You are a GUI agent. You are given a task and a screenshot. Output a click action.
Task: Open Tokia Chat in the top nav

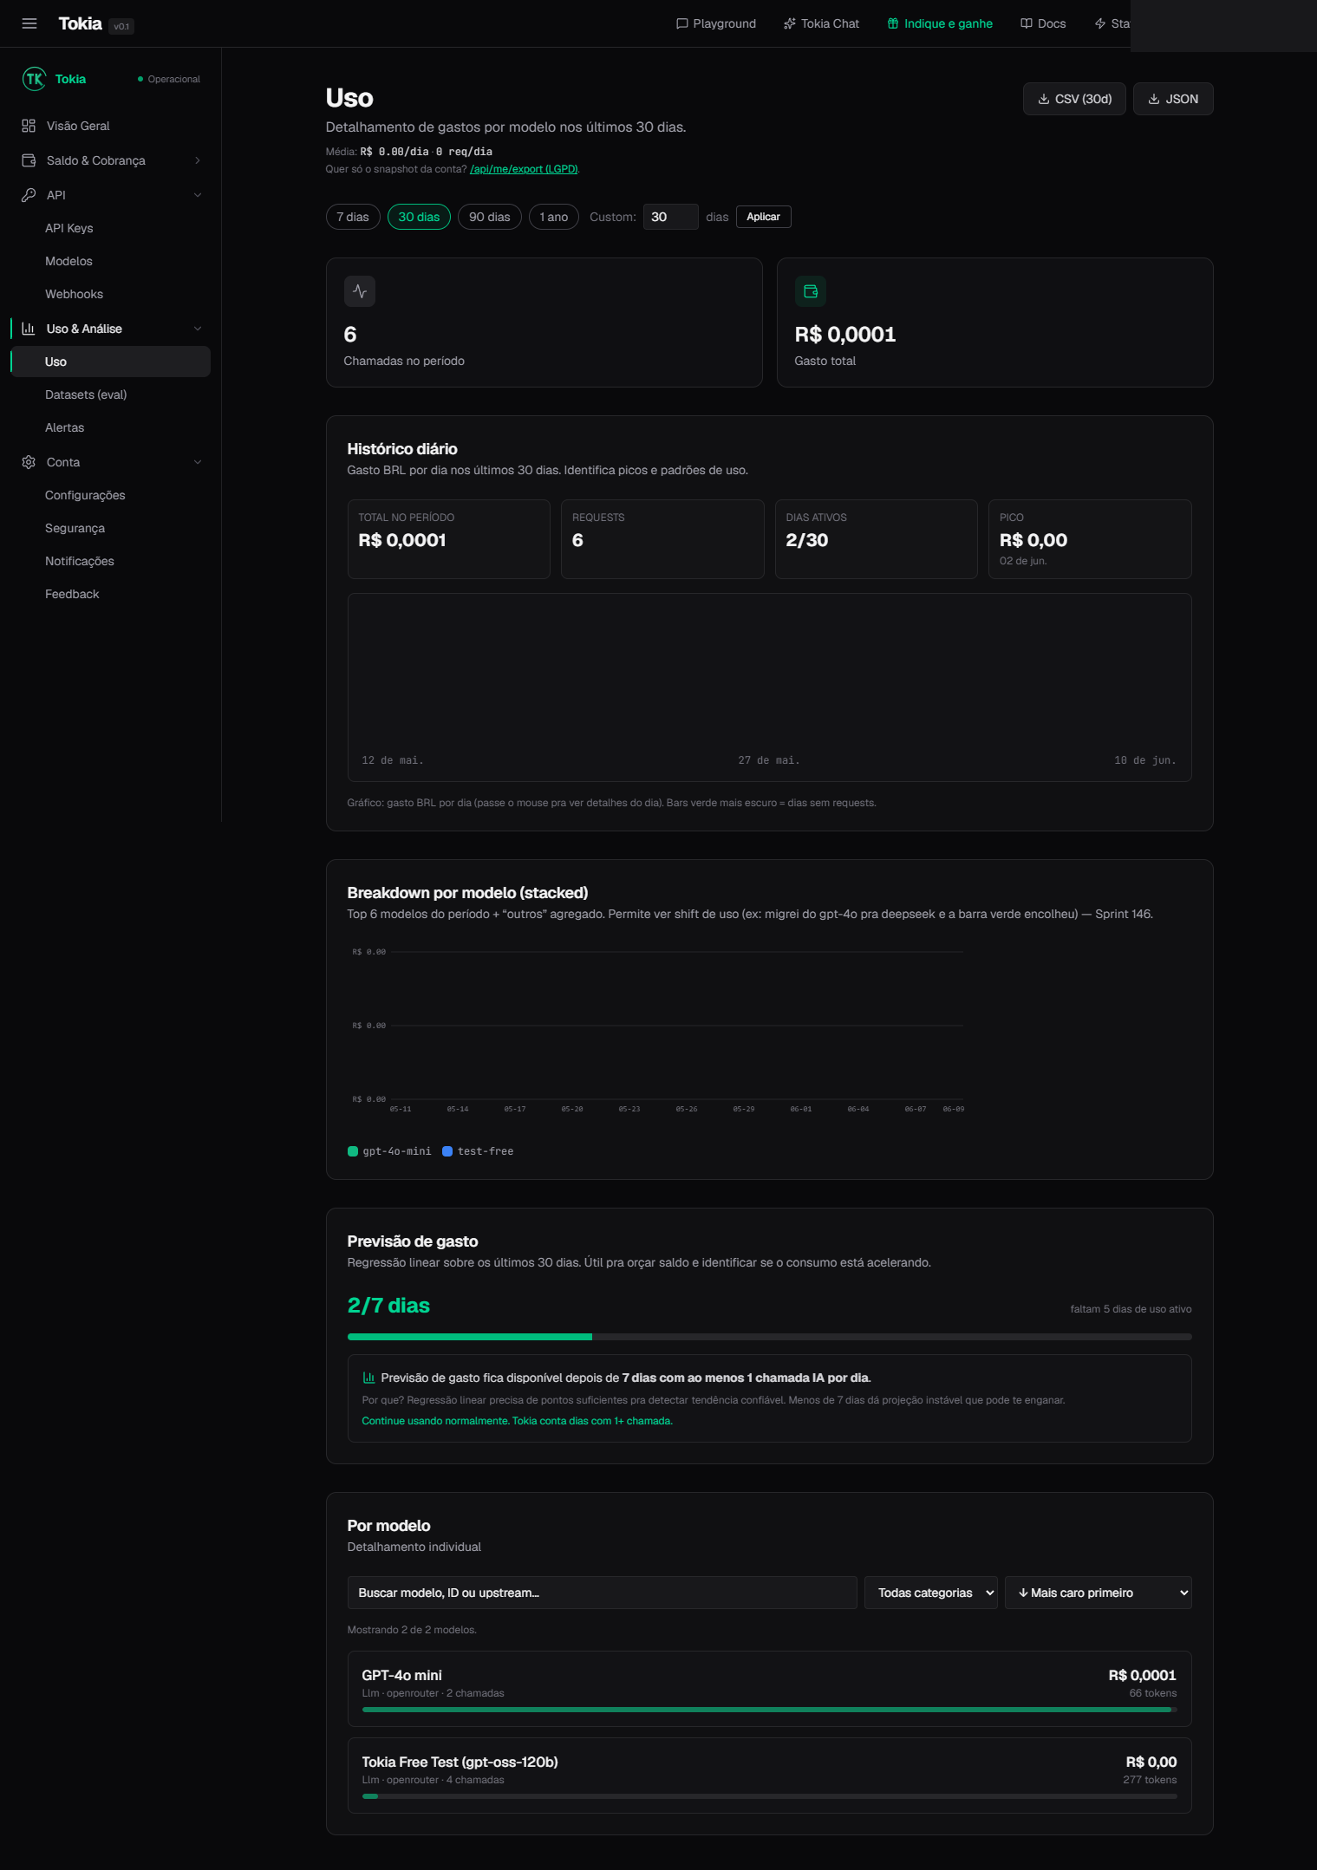[822, 23]
